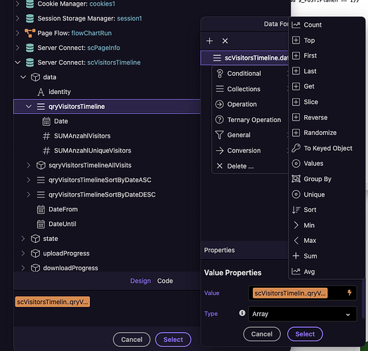The height and width of the screenshot is (351, 368).
Task: Click Select button in Data Format dialog
Action: (305, 334)
